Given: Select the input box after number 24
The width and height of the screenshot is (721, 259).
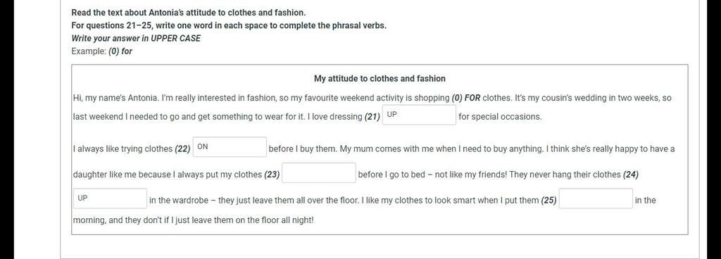Looking at the screenshot, I should tap(110, 198).
